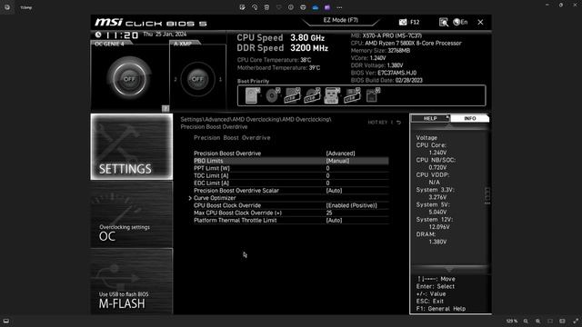
Task: Open the OC overclocking settings section
Action: [132, 214]
